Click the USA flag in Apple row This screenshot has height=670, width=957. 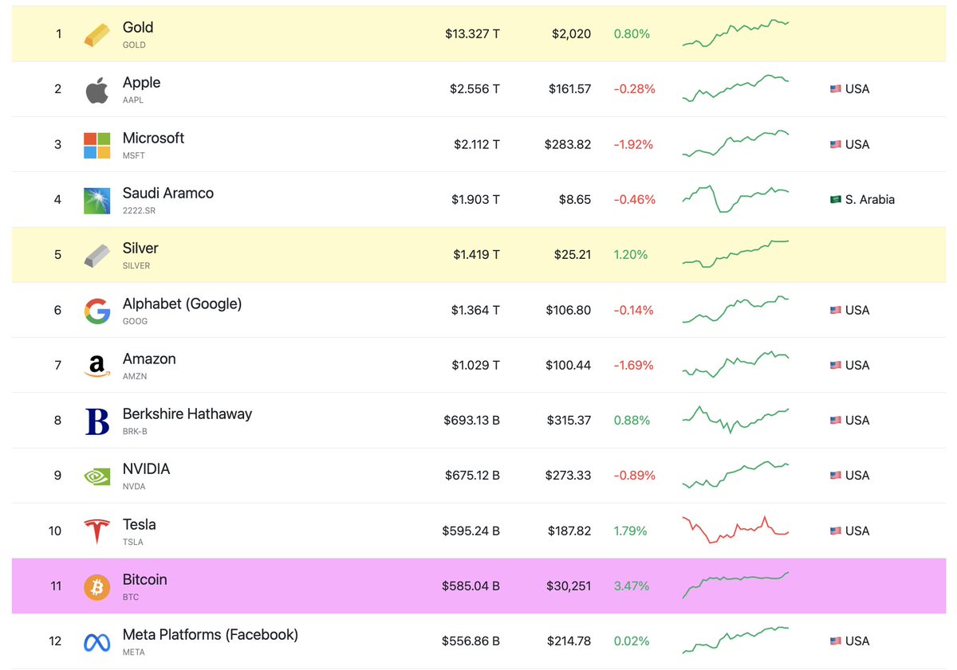click(x=835, y=89)
